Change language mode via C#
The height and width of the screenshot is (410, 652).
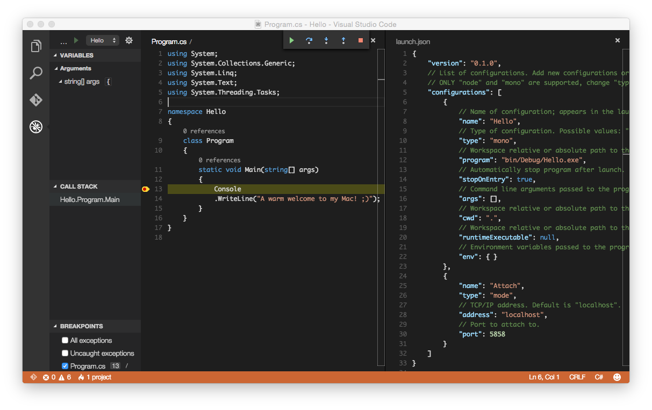tap(599, 377)
